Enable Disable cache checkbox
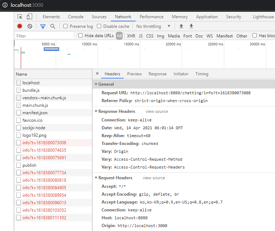This screenshot has height=231, width=275. (x=99, y=26)
